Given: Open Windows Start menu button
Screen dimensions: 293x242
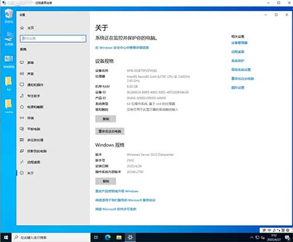Looking at the screenshot, I should [x=6, y=237].
